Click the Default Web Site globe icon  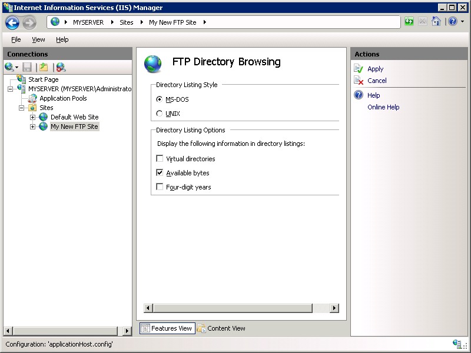pos(43,116)
